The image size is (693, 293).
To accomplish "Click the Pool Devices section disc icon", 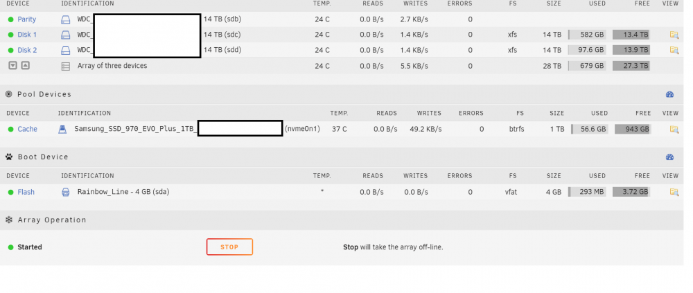I will coord(9,94).
